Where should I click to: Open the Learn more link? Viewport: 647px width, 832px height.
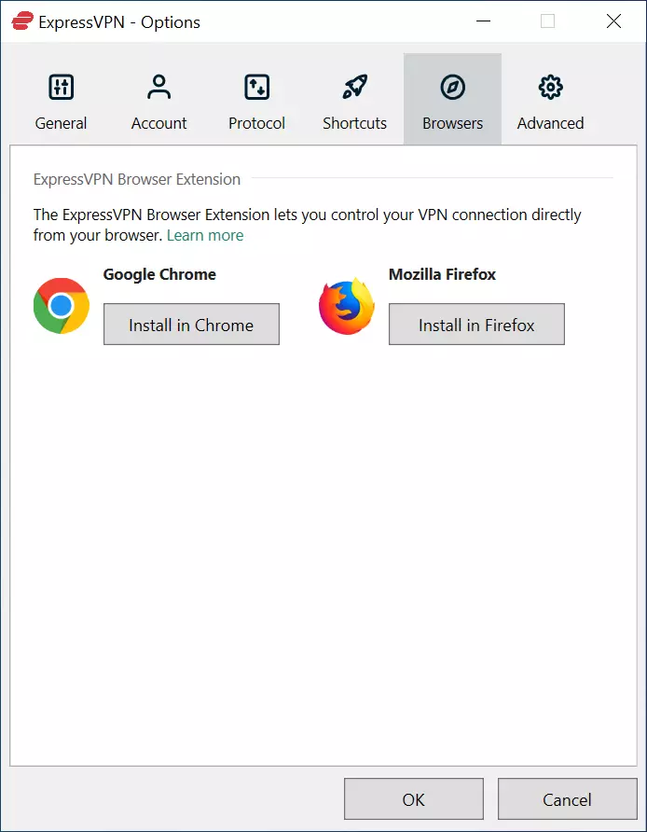pos(205,235)
